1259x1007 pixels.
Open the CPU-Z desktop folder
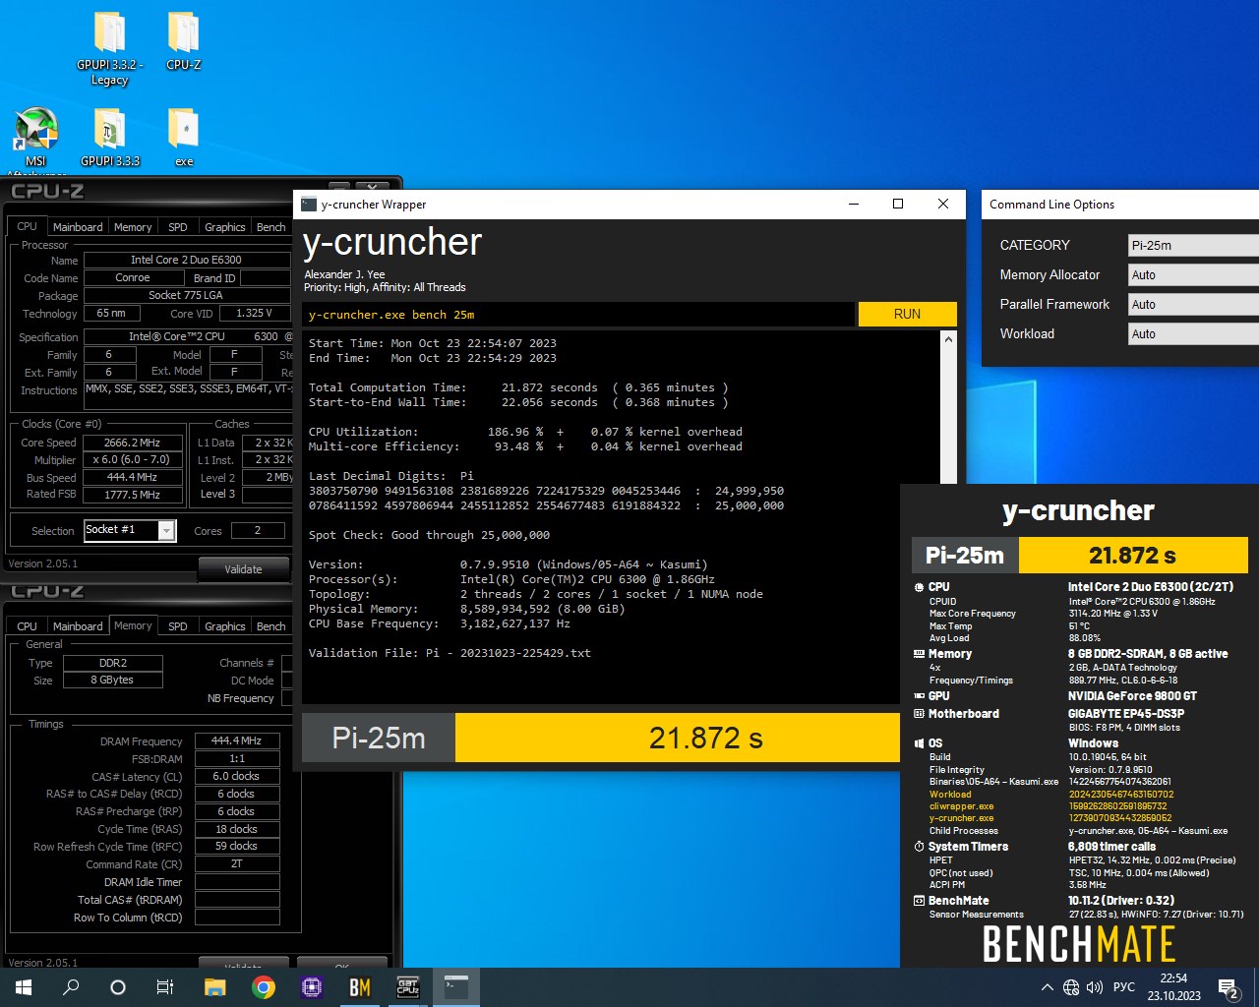[x=184, y=42]
